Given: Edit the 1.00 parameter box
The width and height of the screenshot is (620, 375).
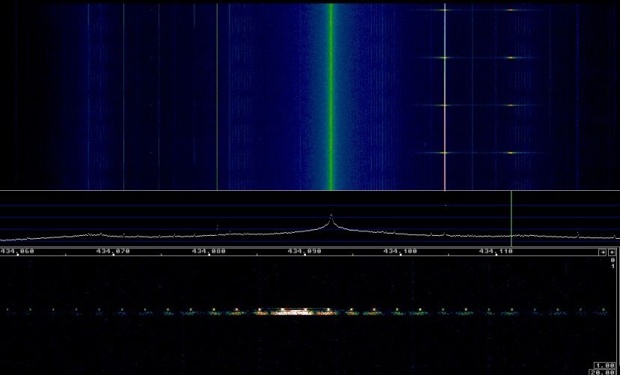Looking at the screenshot, I should (x=604, y=366).
